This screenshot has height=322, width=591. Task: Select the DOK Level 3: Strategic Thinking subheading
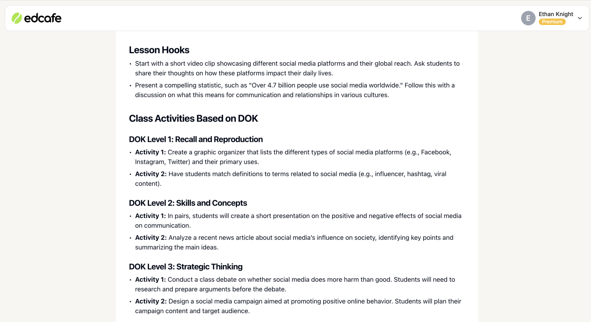(186, 266)
